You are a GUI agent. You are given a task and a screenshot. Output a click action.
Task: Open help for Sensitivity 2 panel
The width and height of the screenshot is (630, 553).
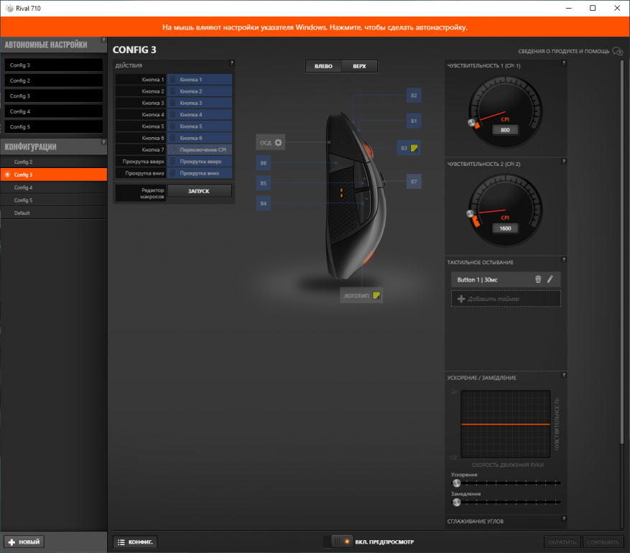pyautogui.click(x=564, y=161)
